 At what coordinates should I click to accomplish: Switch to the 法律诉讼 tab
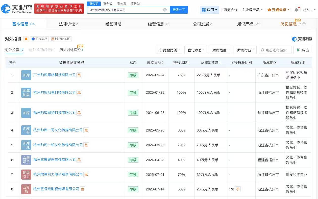click(x=67, y=24)
